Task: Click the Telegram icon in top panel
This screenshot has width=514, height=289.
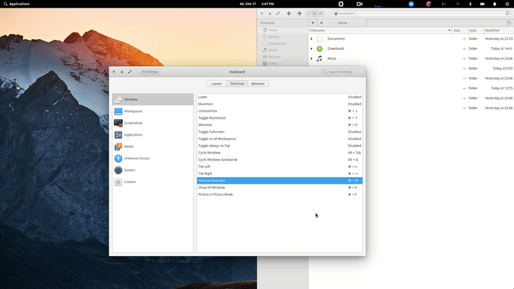Action: [411, 4]
